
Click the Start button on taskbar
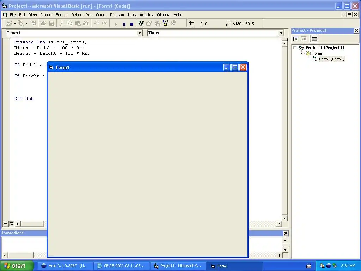click(x=16, y=266)
